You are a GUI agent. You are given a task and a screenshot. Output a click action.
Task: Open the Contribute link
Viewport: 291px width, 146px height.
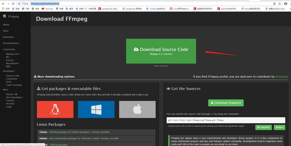click(x=11, y=79)
